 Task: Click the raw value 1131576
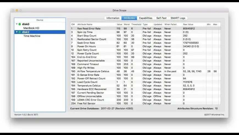click(187, 82)
